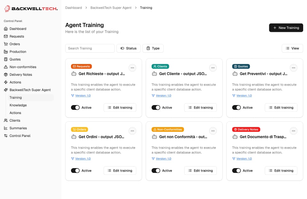Click robot icon beside Get Richieste title
Viewport: 307px width, 199px height.
click(74, 74)
